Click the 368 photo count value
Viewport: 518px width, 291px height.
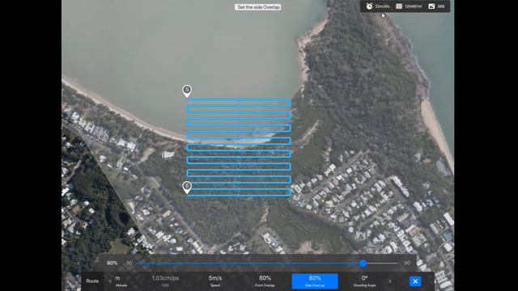[440, 6]
